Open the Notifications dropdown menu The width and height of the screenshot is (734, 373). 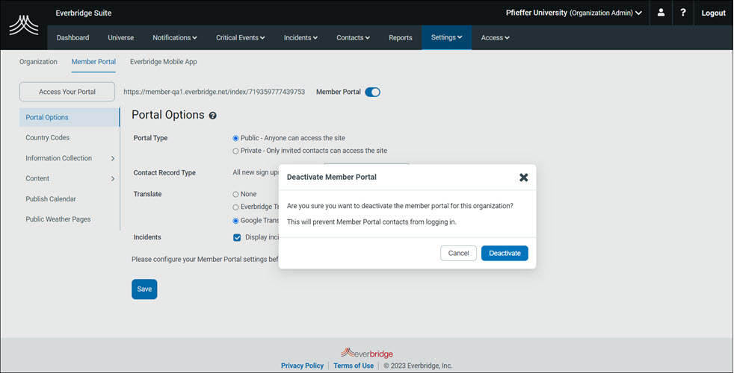[175, 37]
